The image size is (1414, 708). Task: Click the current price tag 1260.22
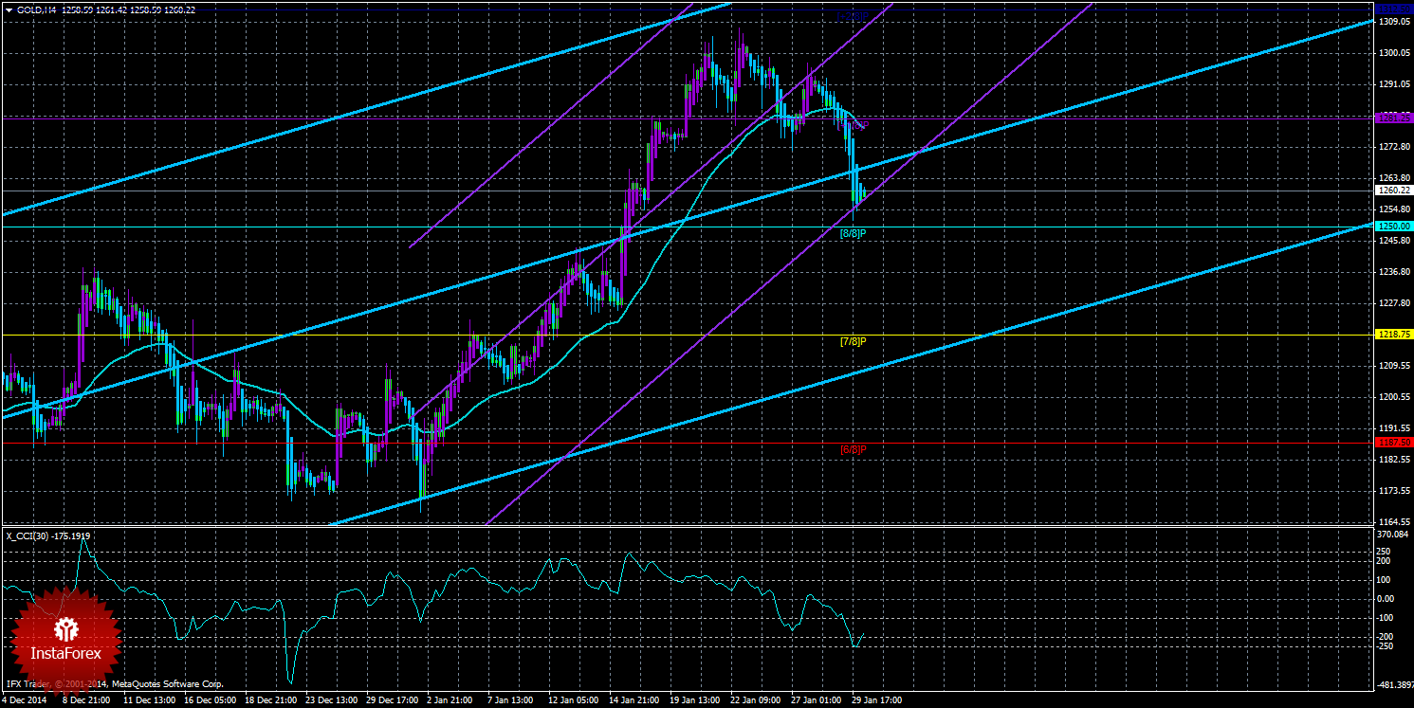1394,191
